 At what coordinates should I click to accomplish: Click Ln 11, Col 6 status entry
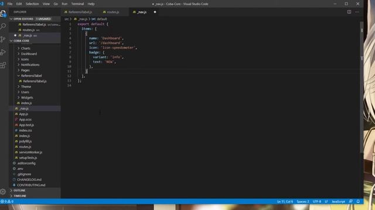[285, 201]
